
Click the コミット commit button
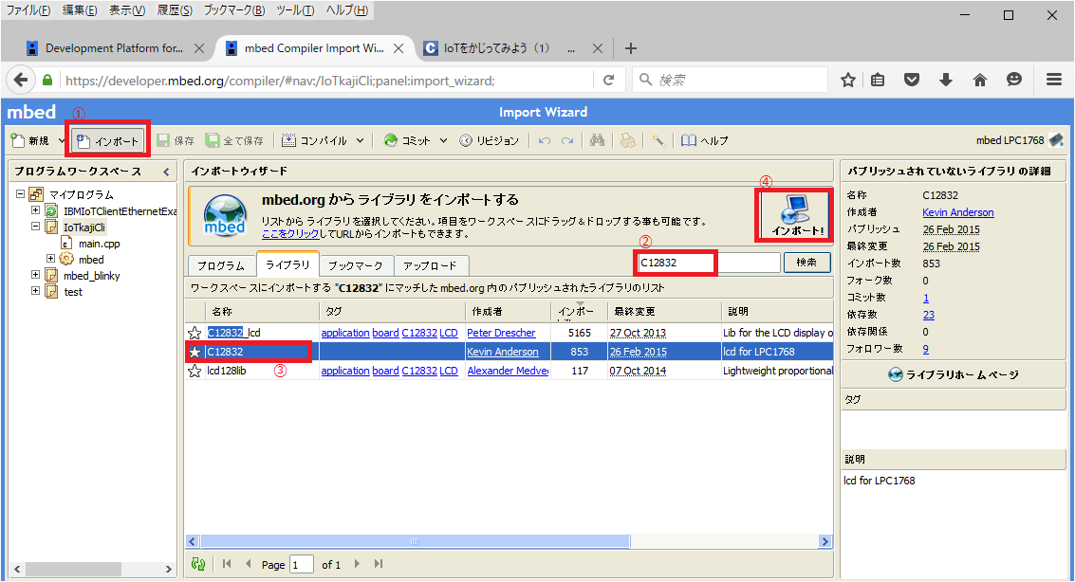click(407, 141)
